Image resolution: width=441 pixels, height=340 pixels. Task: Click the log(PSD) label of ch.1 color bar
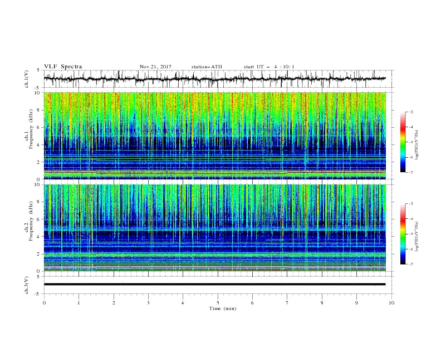(416, 145)
